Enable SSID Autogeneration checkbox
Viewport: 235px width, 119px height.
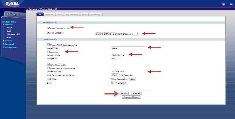click(49, 45)
